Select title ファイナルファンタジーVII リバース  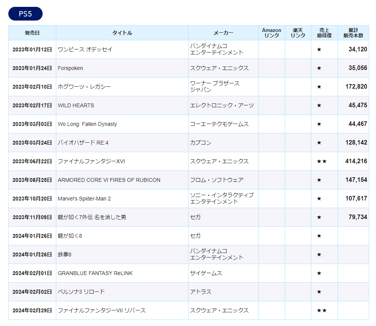(102, 310)
